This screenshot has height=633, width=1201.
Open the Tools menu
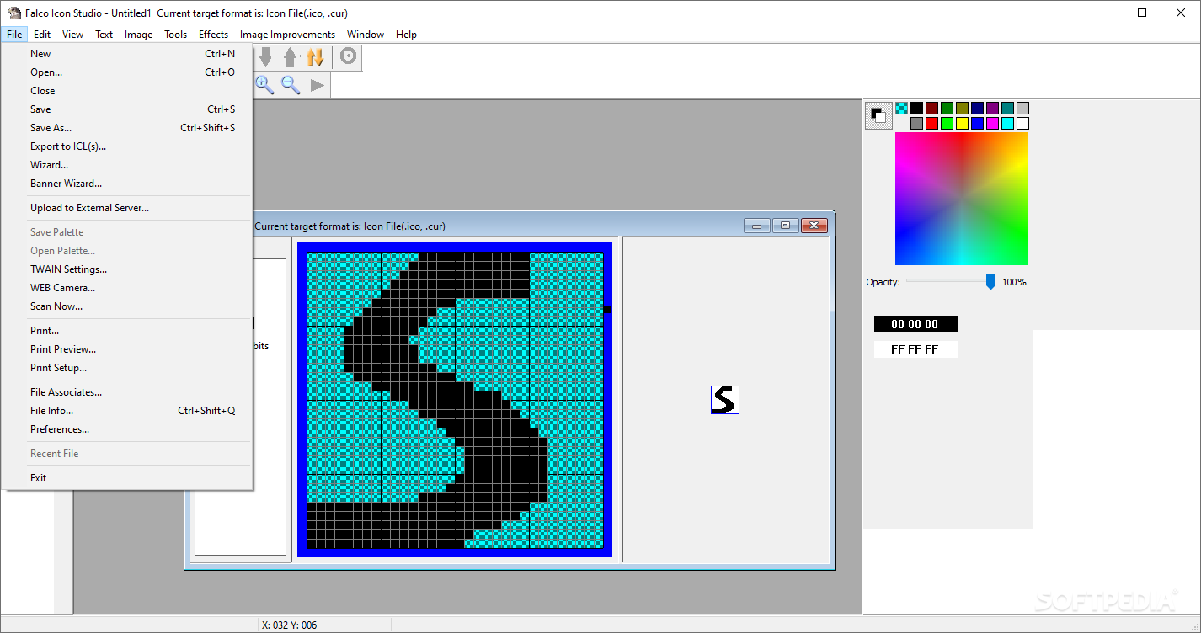pos(176,35)
